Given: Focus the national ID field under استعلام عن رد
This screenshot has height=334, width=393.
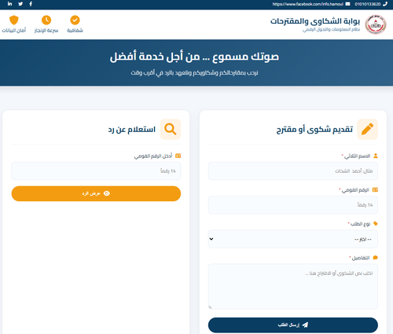Looking at the screenshot, I should pyautogui.click(x=96, y=171).
